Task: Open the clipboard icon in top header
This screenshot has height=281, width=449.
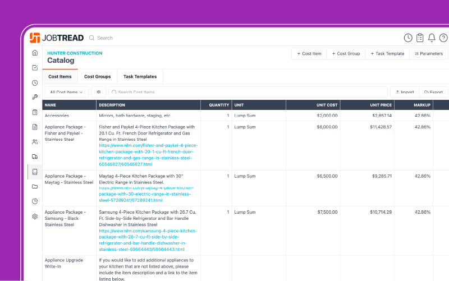Action: tap(420, 38)
